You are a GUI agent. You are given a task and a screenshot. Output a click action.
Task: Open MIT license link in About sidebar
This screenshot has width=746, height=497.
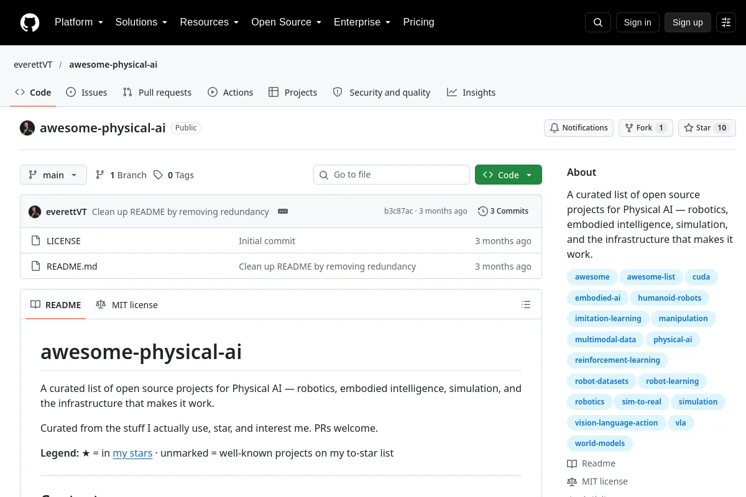pos(597,481)
